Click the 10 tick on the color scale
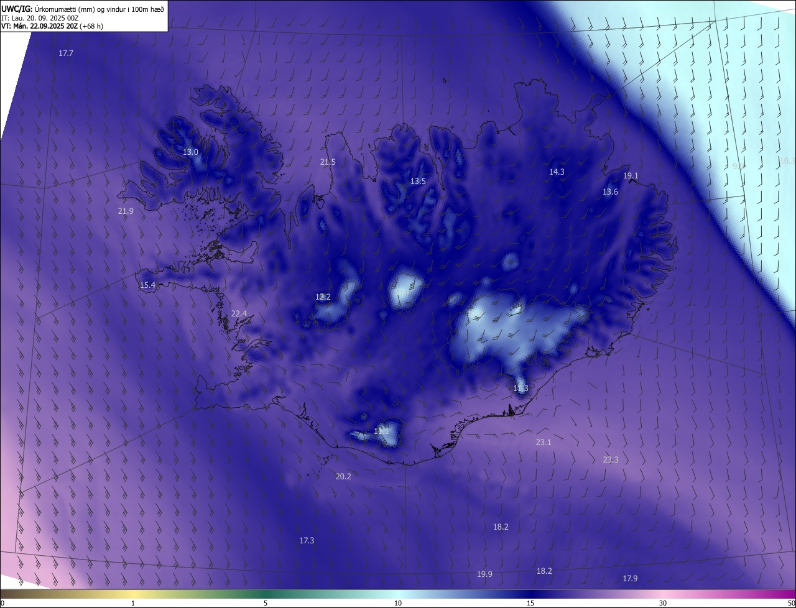This screenshot has width=796, height=608. coord(398,603)
